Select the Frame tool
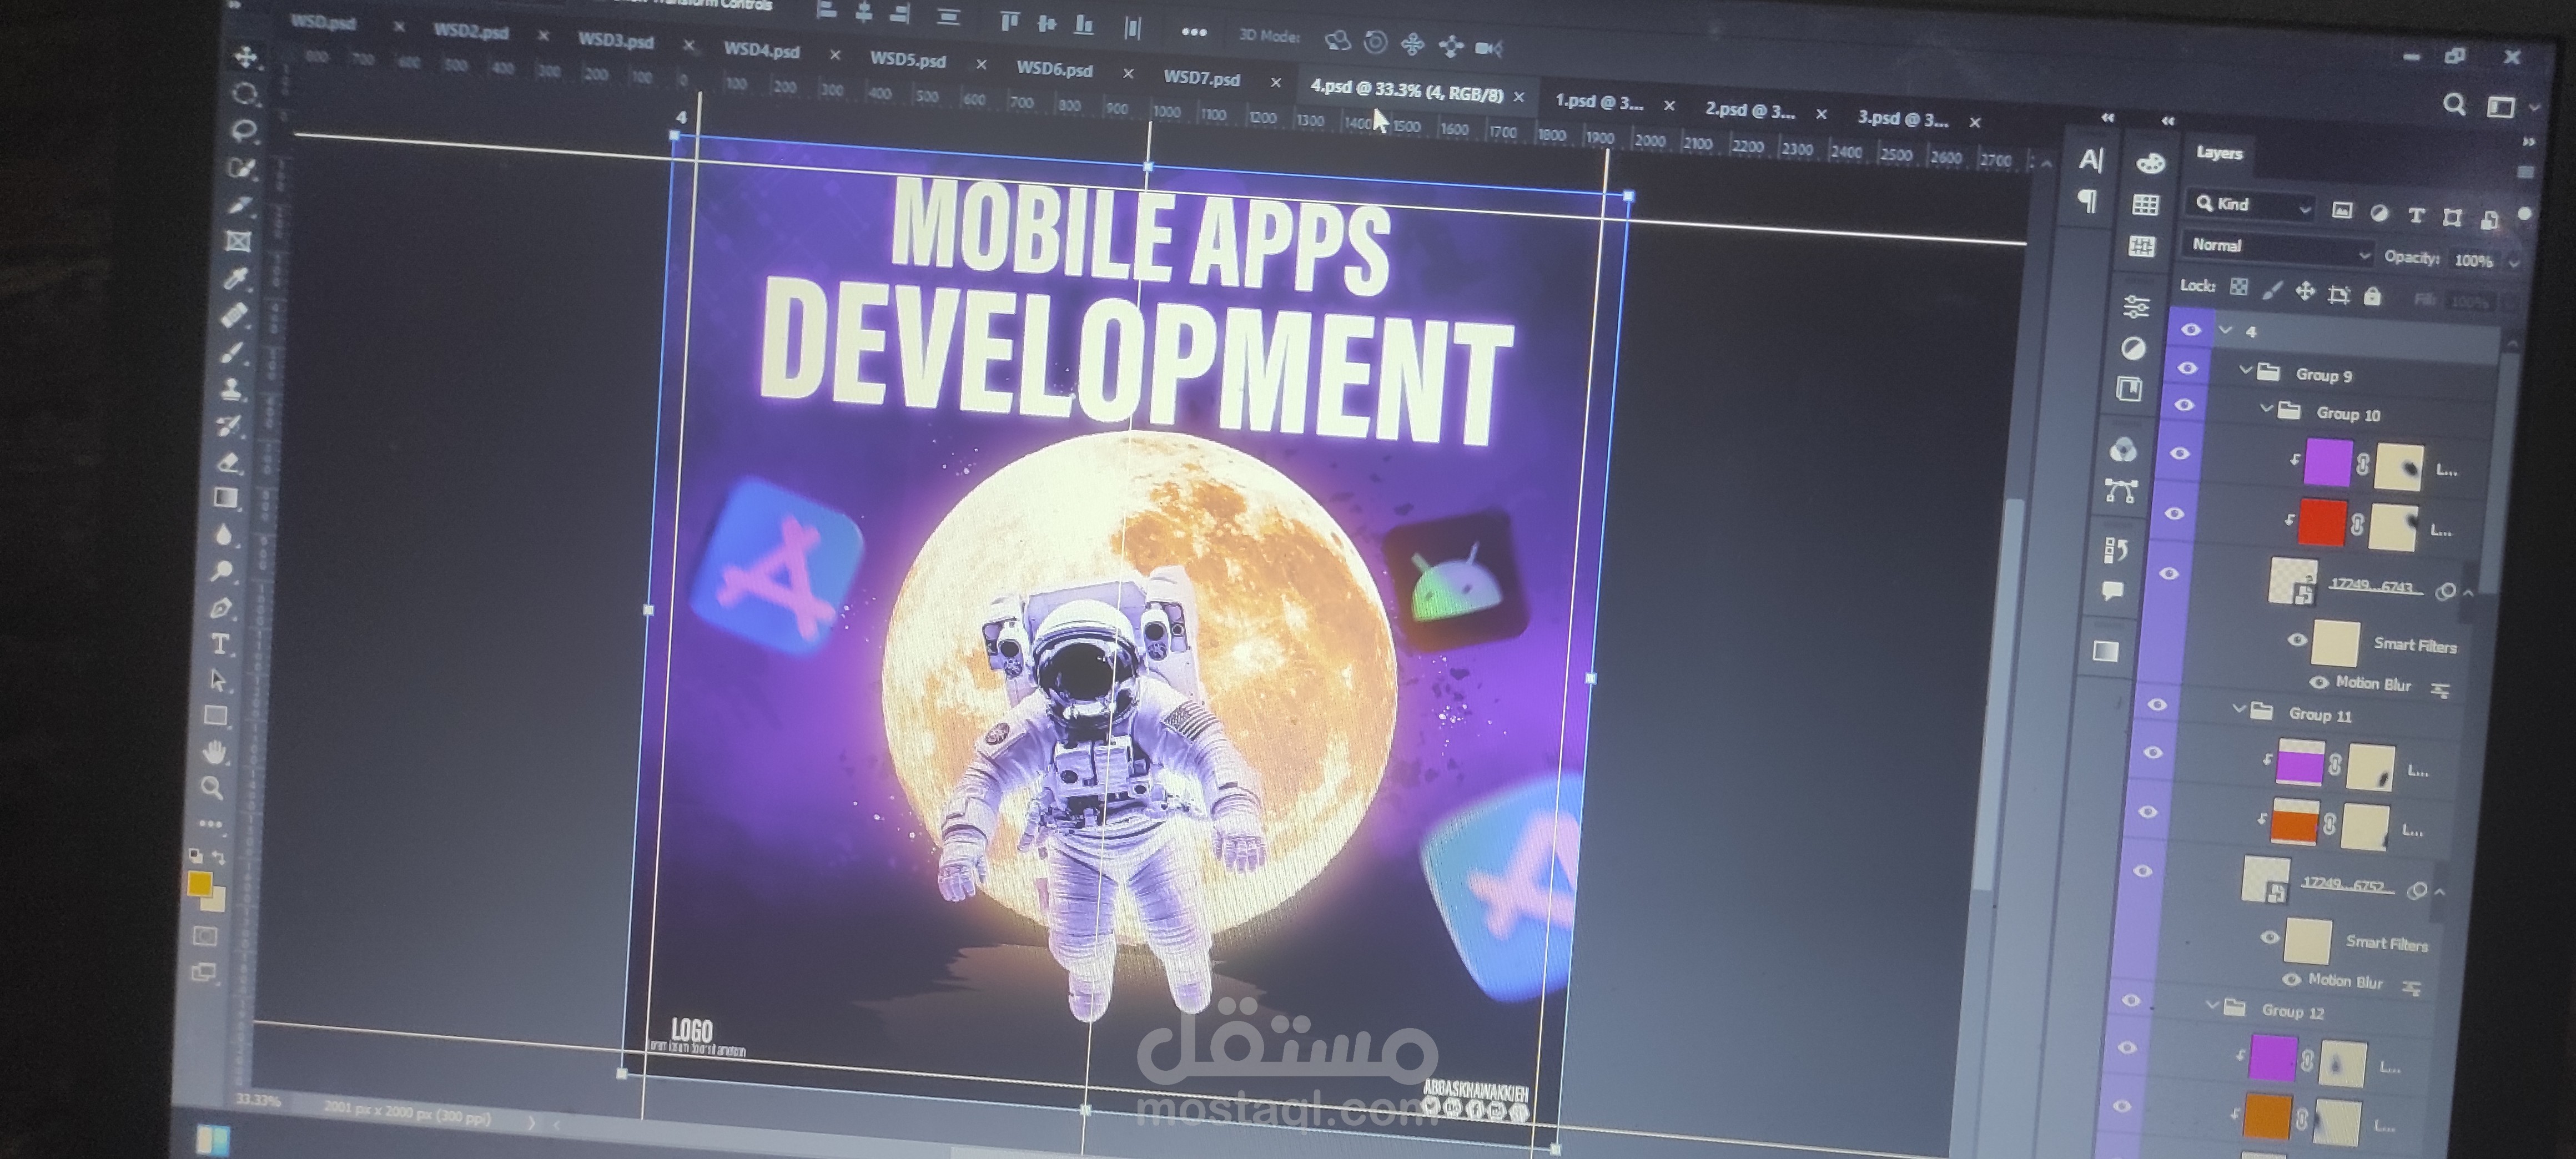The width and height of the screenshot is (2576, 1159). (238, 241)
